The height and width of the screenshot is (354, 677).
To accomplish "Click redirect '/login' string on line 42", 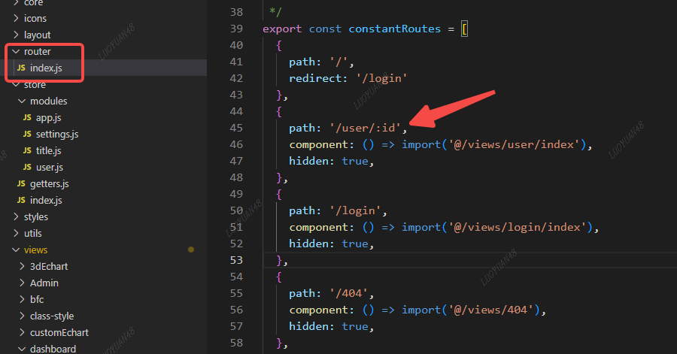I will tap(381, 78).
